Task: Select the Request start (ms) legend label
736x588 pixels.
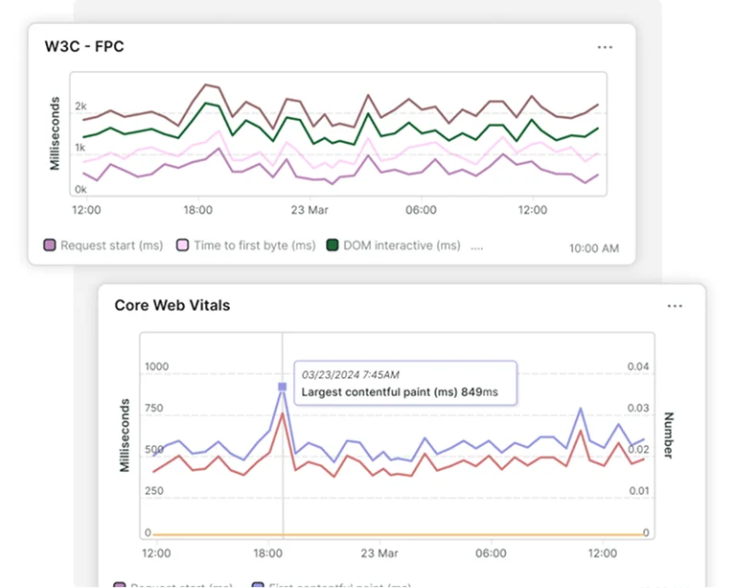Action: (111, 246)
